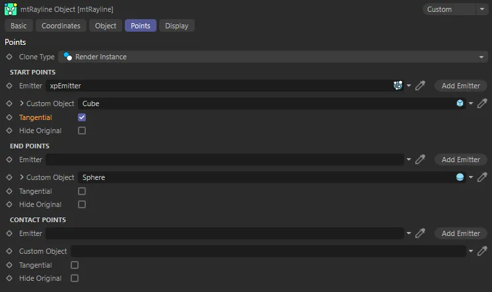
Task: Click the blue Cube object icon
Action: click(460, 103)
